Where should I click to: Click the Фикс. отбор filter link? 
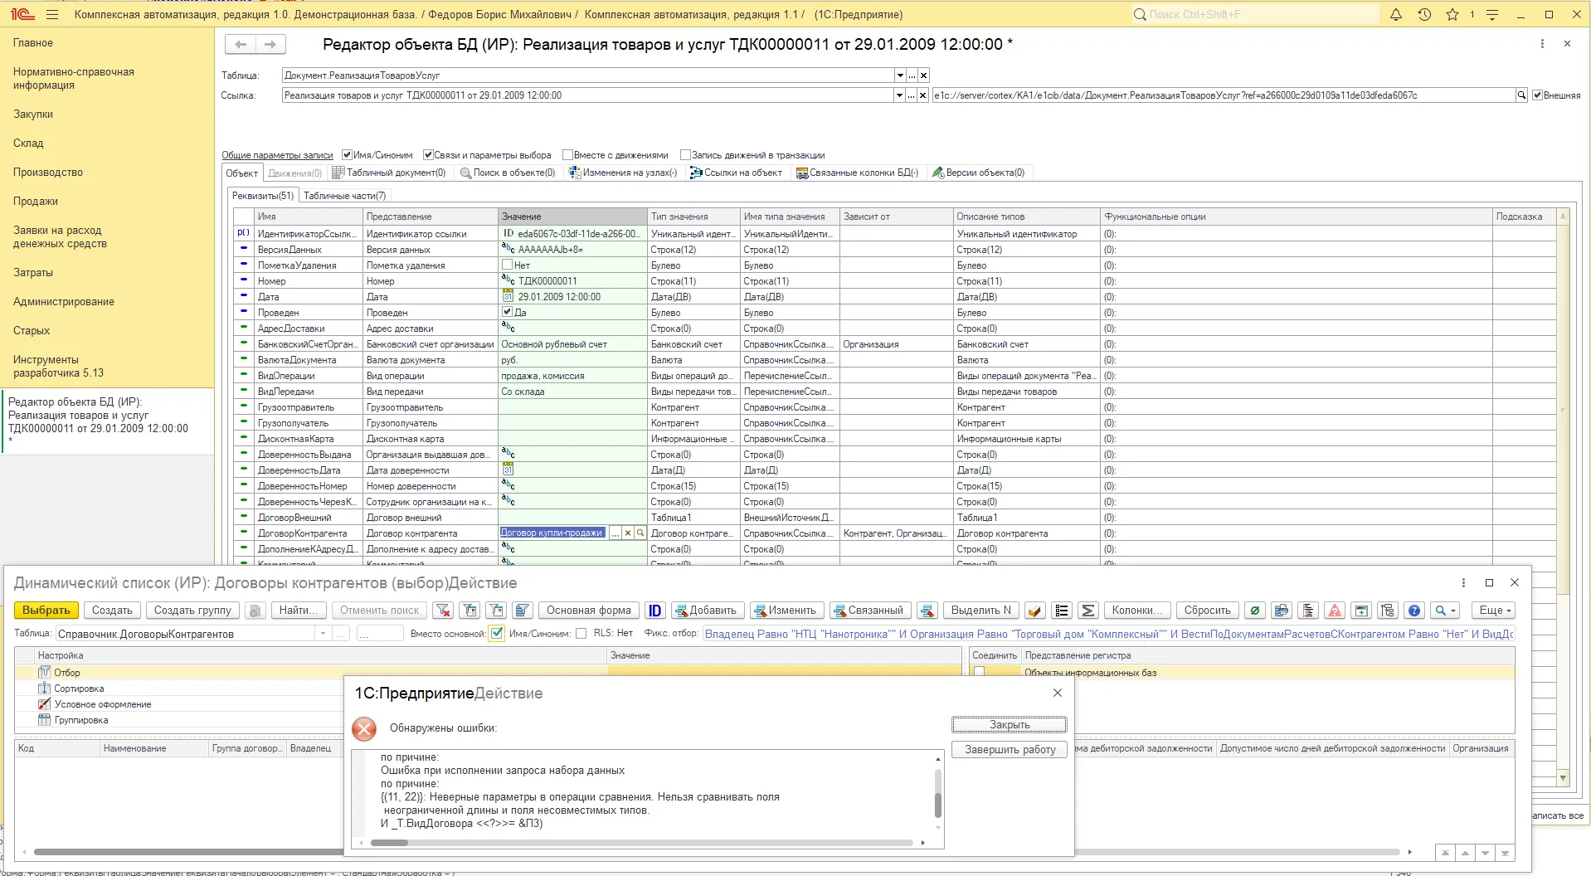point(1108,634)
